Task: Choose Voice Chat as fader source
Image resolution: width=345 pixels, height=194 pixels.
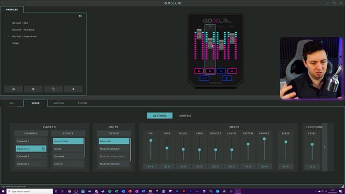Action: pos(68,141)
